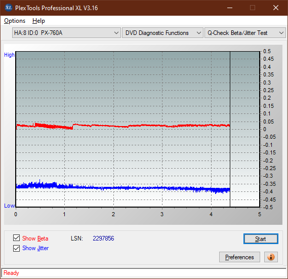The width and height of the screenshot is (288, 279).
Task: Click the maximize window button
Action: click(253, 8)
